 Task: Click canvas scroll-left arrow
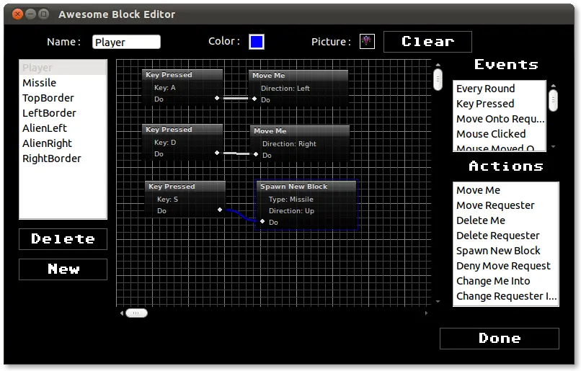tap(122, 313)
